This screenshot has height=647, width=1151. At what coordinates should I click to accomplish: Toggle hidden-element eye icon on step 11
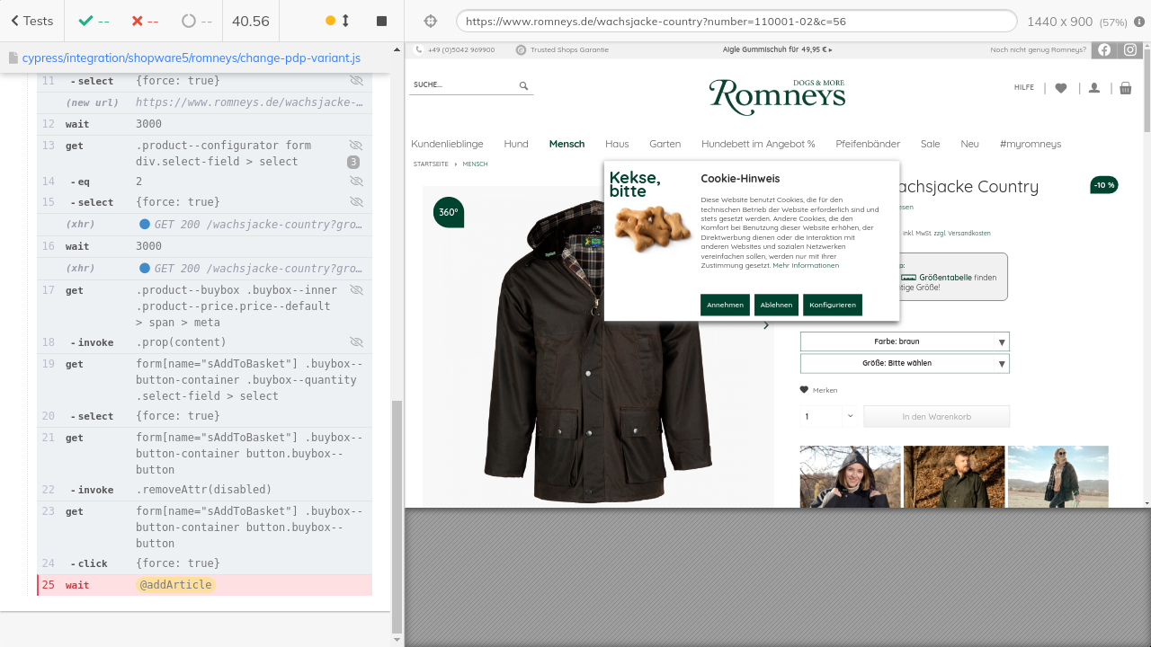point(356,81)
